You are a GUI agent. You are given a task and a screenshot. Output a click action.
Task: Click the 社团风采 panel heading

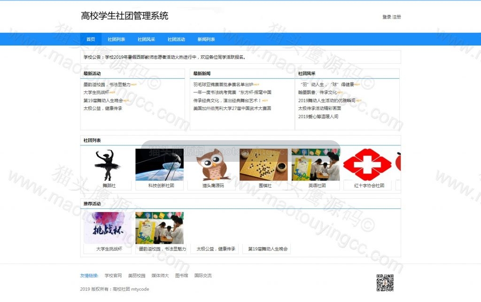pyautogui.click(x=307, y=74)
